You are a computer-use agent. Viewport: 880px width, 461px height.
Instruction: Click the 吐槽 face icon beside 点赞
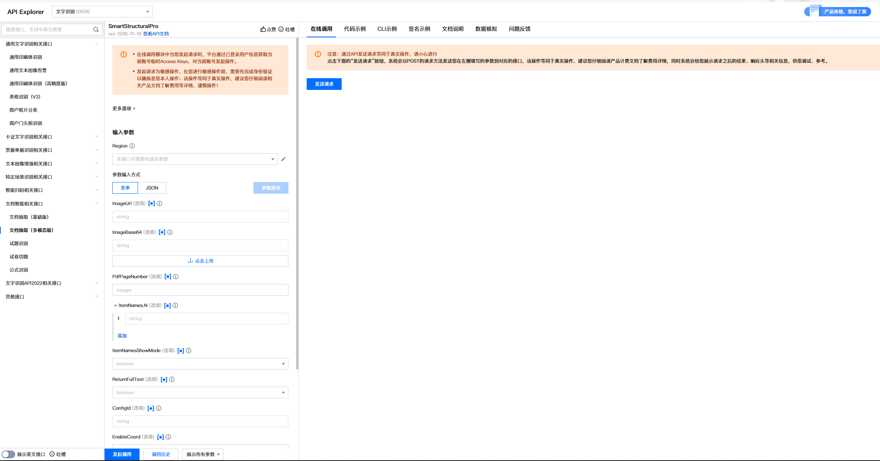click(x=281, y=29)
